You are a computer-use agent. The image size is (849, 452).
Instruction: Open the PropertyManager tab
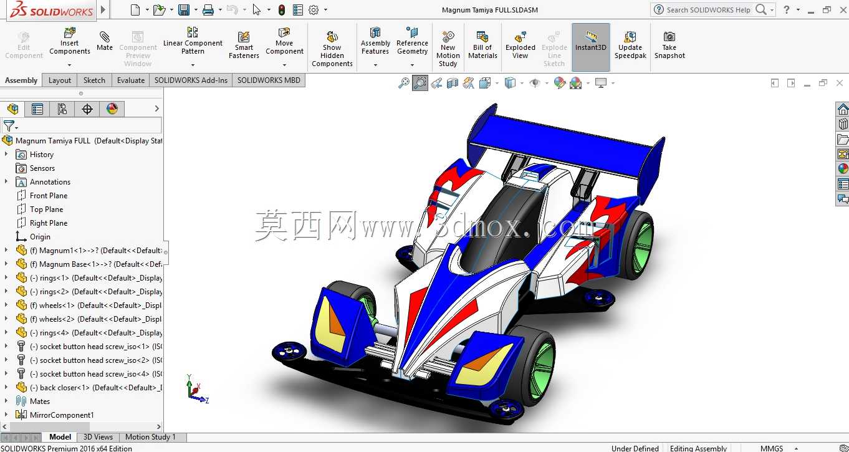pyautogui.click(x=37, y=109)
